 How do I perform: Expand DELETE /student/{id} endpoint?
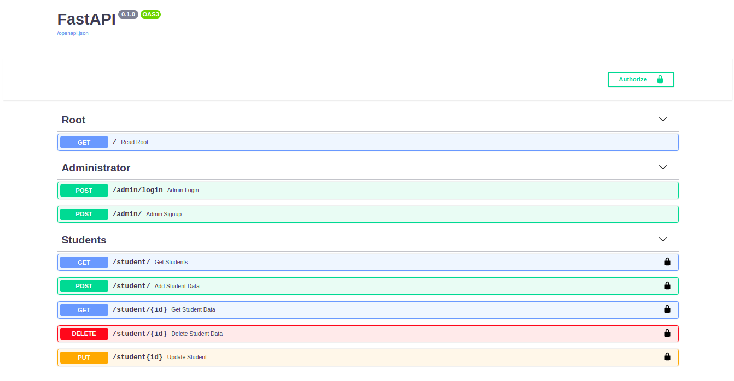(x=368, y=334)
